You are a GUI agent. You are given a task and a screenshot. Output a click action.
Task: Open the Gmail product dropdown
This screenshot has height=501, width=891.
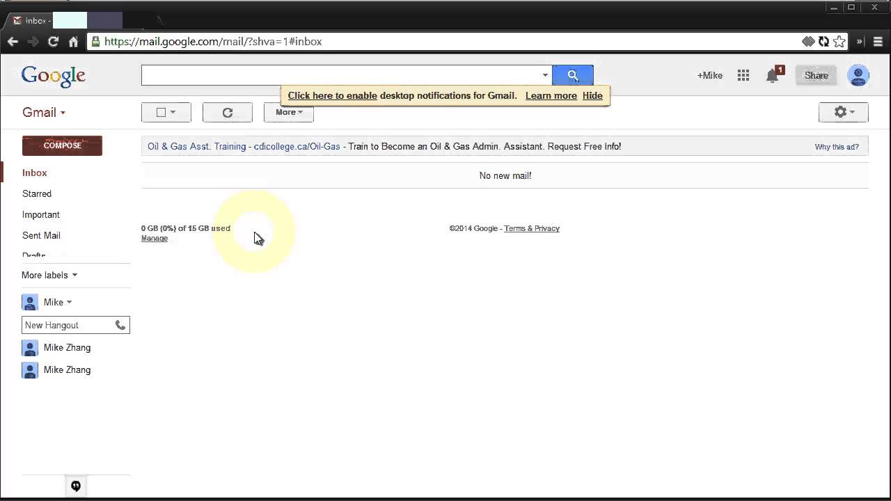point(44,112)
